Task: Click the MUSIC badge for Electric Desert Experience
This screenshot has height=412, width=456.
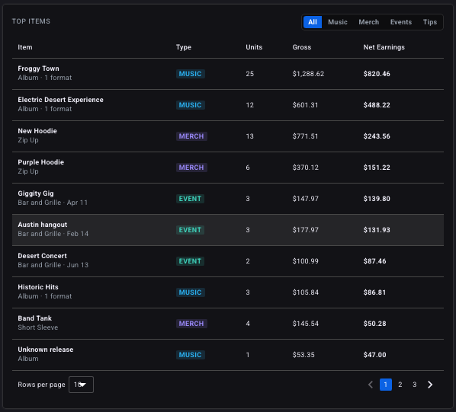Action: coord(190,105)
